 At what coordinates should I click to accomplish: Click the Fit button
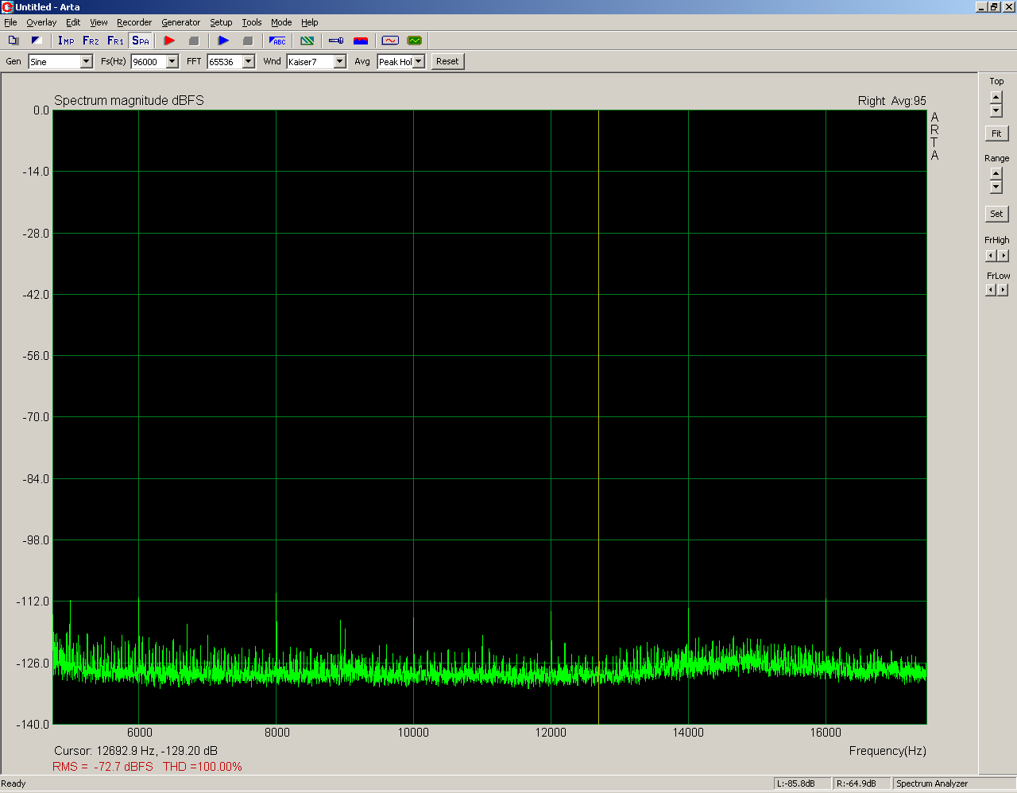click(996, 133)
